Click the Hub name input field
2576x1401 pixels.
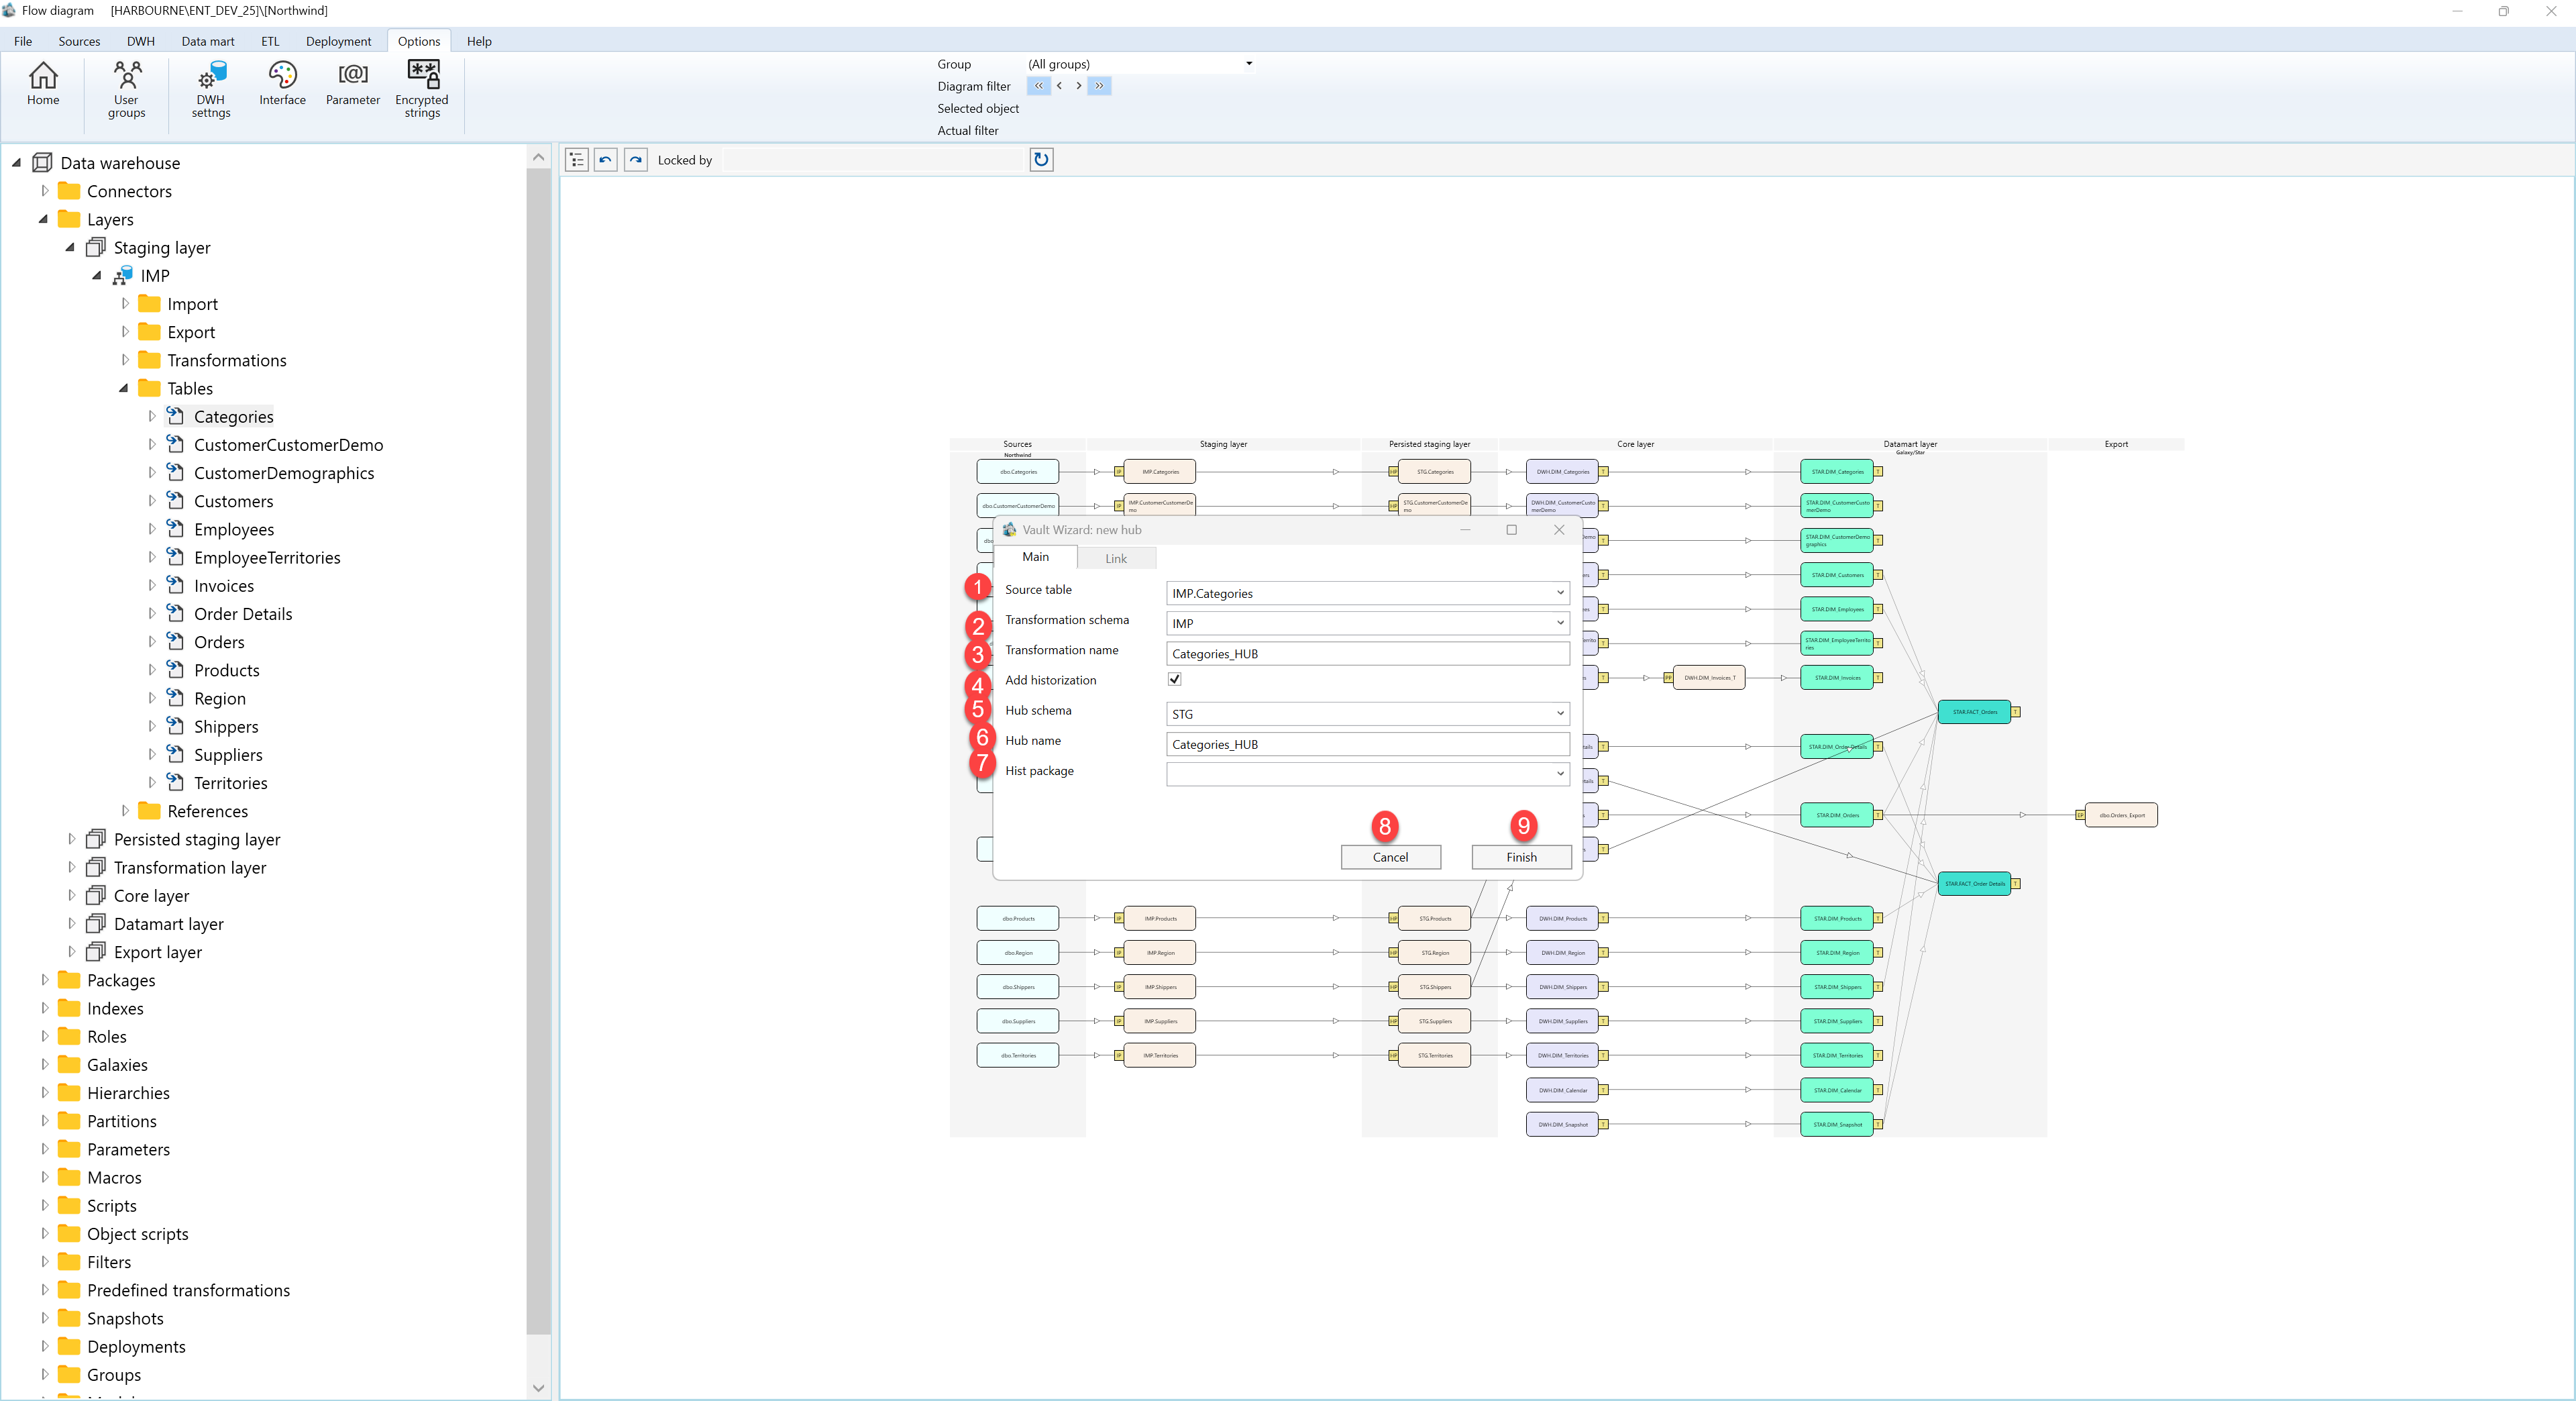(x=1367, y=744)
